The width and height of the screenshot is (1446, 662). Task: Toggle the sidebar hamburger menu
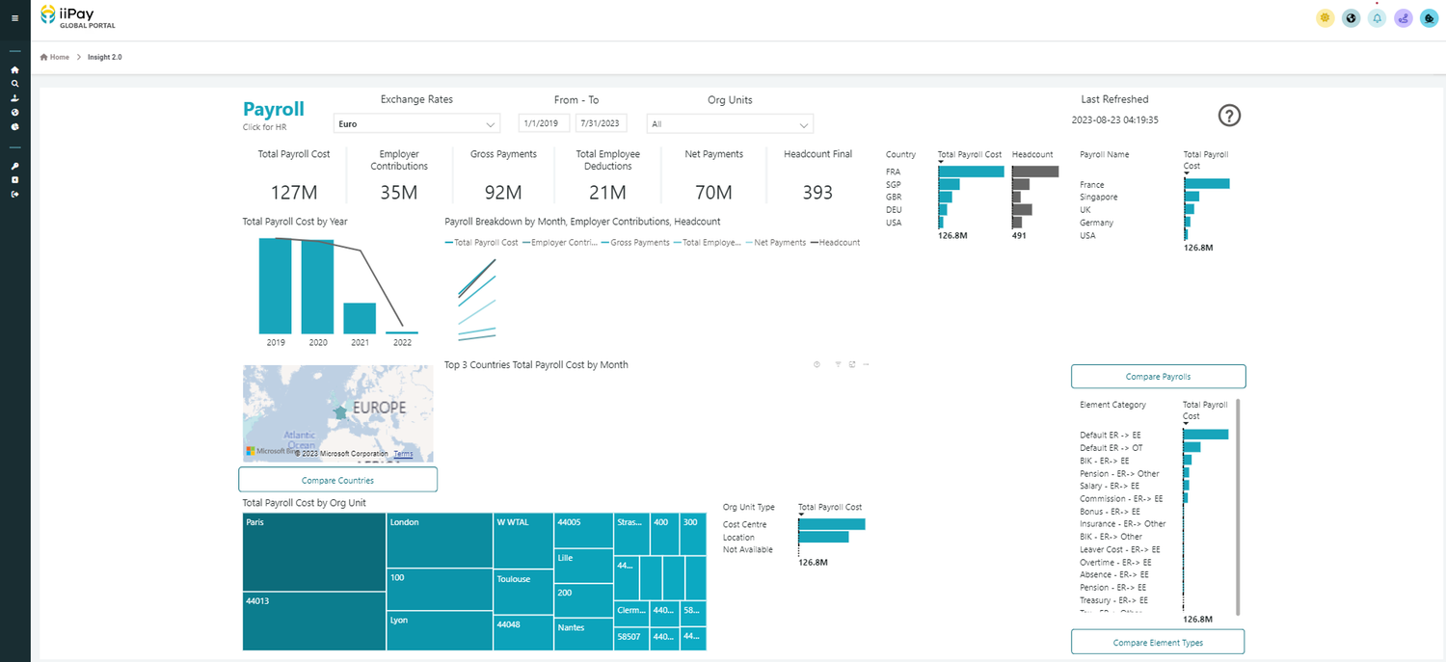click(13, 16)
